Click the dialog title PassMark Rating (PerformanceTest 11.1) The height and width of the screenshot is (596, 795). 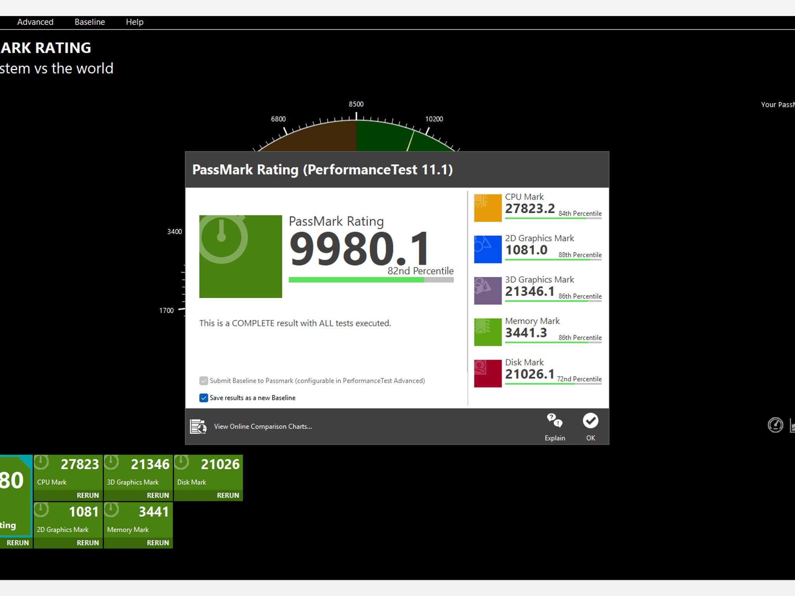pyautogui.click(x=323, y=170)
